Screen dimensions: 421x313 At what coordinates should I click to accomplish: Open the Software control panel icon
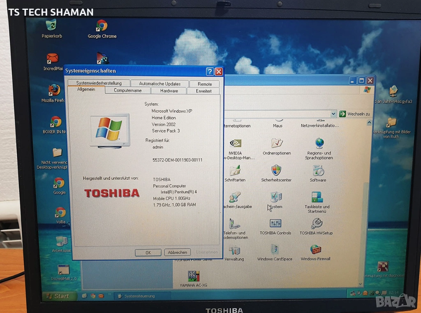tap(318, 170)
